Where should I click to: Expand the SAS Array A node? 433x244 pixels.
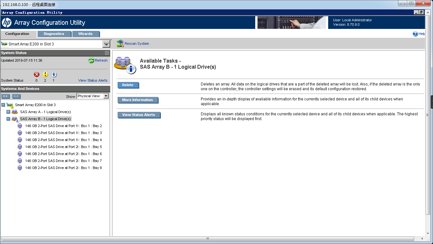pos(8,112)
